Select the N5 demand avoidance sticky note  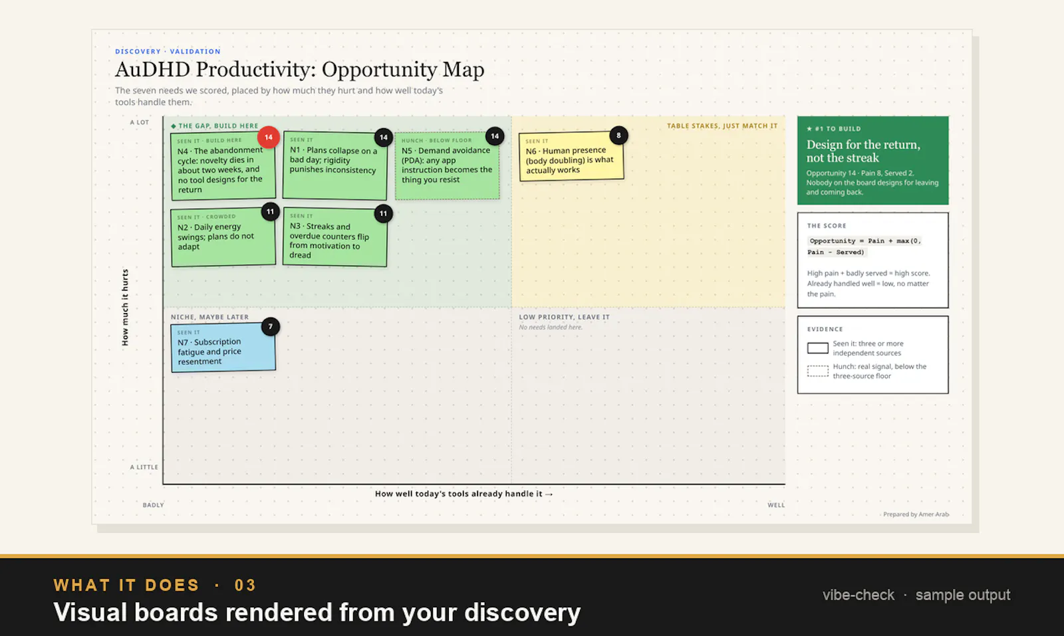[447, 166]
